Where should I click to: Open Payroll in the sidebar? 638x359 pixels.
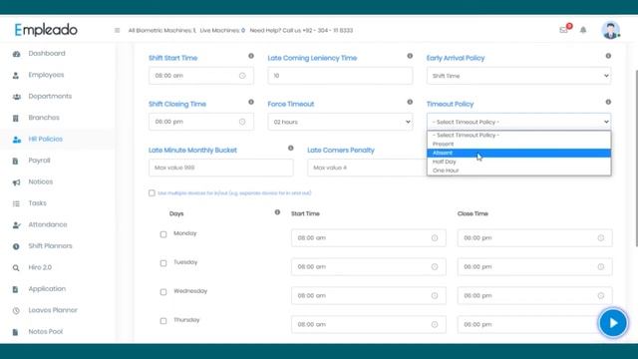39,161
